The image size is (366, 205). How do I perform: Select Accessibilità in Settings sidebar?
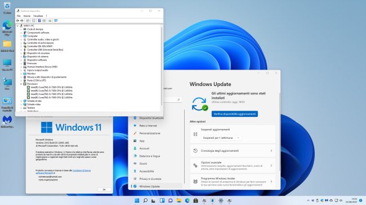[x=146, y=171]
